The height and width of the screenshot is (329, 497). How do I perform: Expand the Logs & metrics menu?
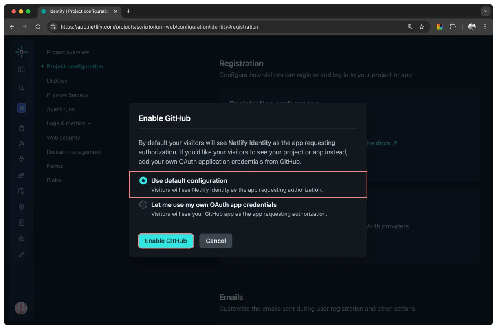pos(68,123)
